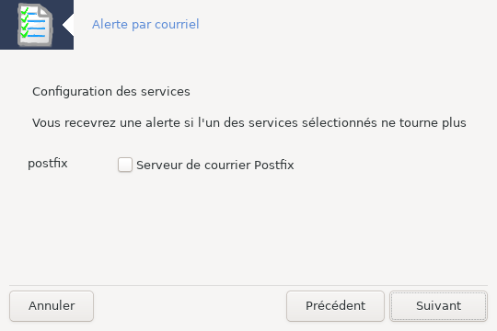
Task: Click the separator line above the buttons
Action: point(248,285)
